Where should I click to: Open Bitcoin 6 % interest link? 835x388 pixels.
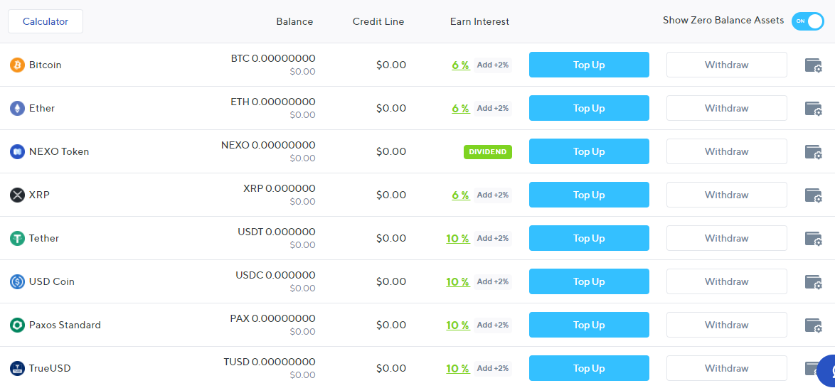[x=461, y=65]
